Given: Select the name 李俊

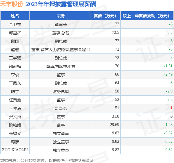Looking at the screenshot, I should click(15, 75).
